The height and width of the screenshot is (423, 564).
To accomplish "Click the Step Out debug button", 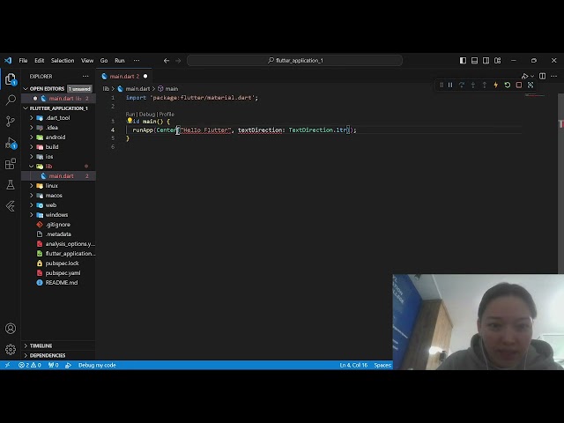I will coord(485,85).
